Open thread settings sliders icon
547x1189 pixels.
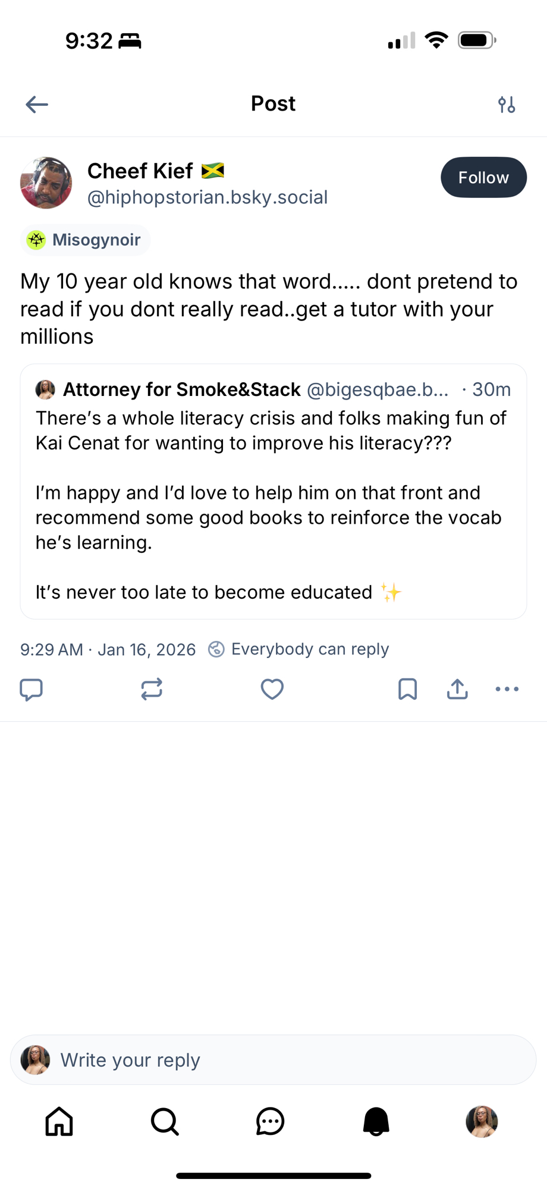pyautogui.click(x=507, y=105)
